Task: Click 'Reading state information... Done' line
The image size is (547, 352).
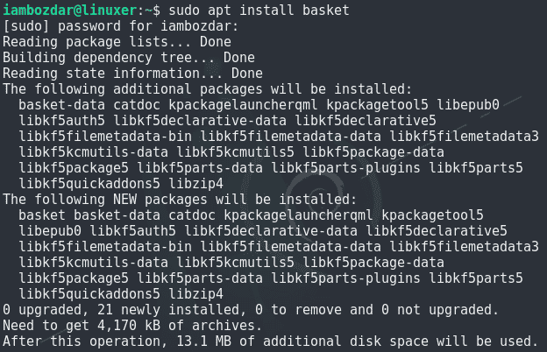Action: click(x=132, y=74)
